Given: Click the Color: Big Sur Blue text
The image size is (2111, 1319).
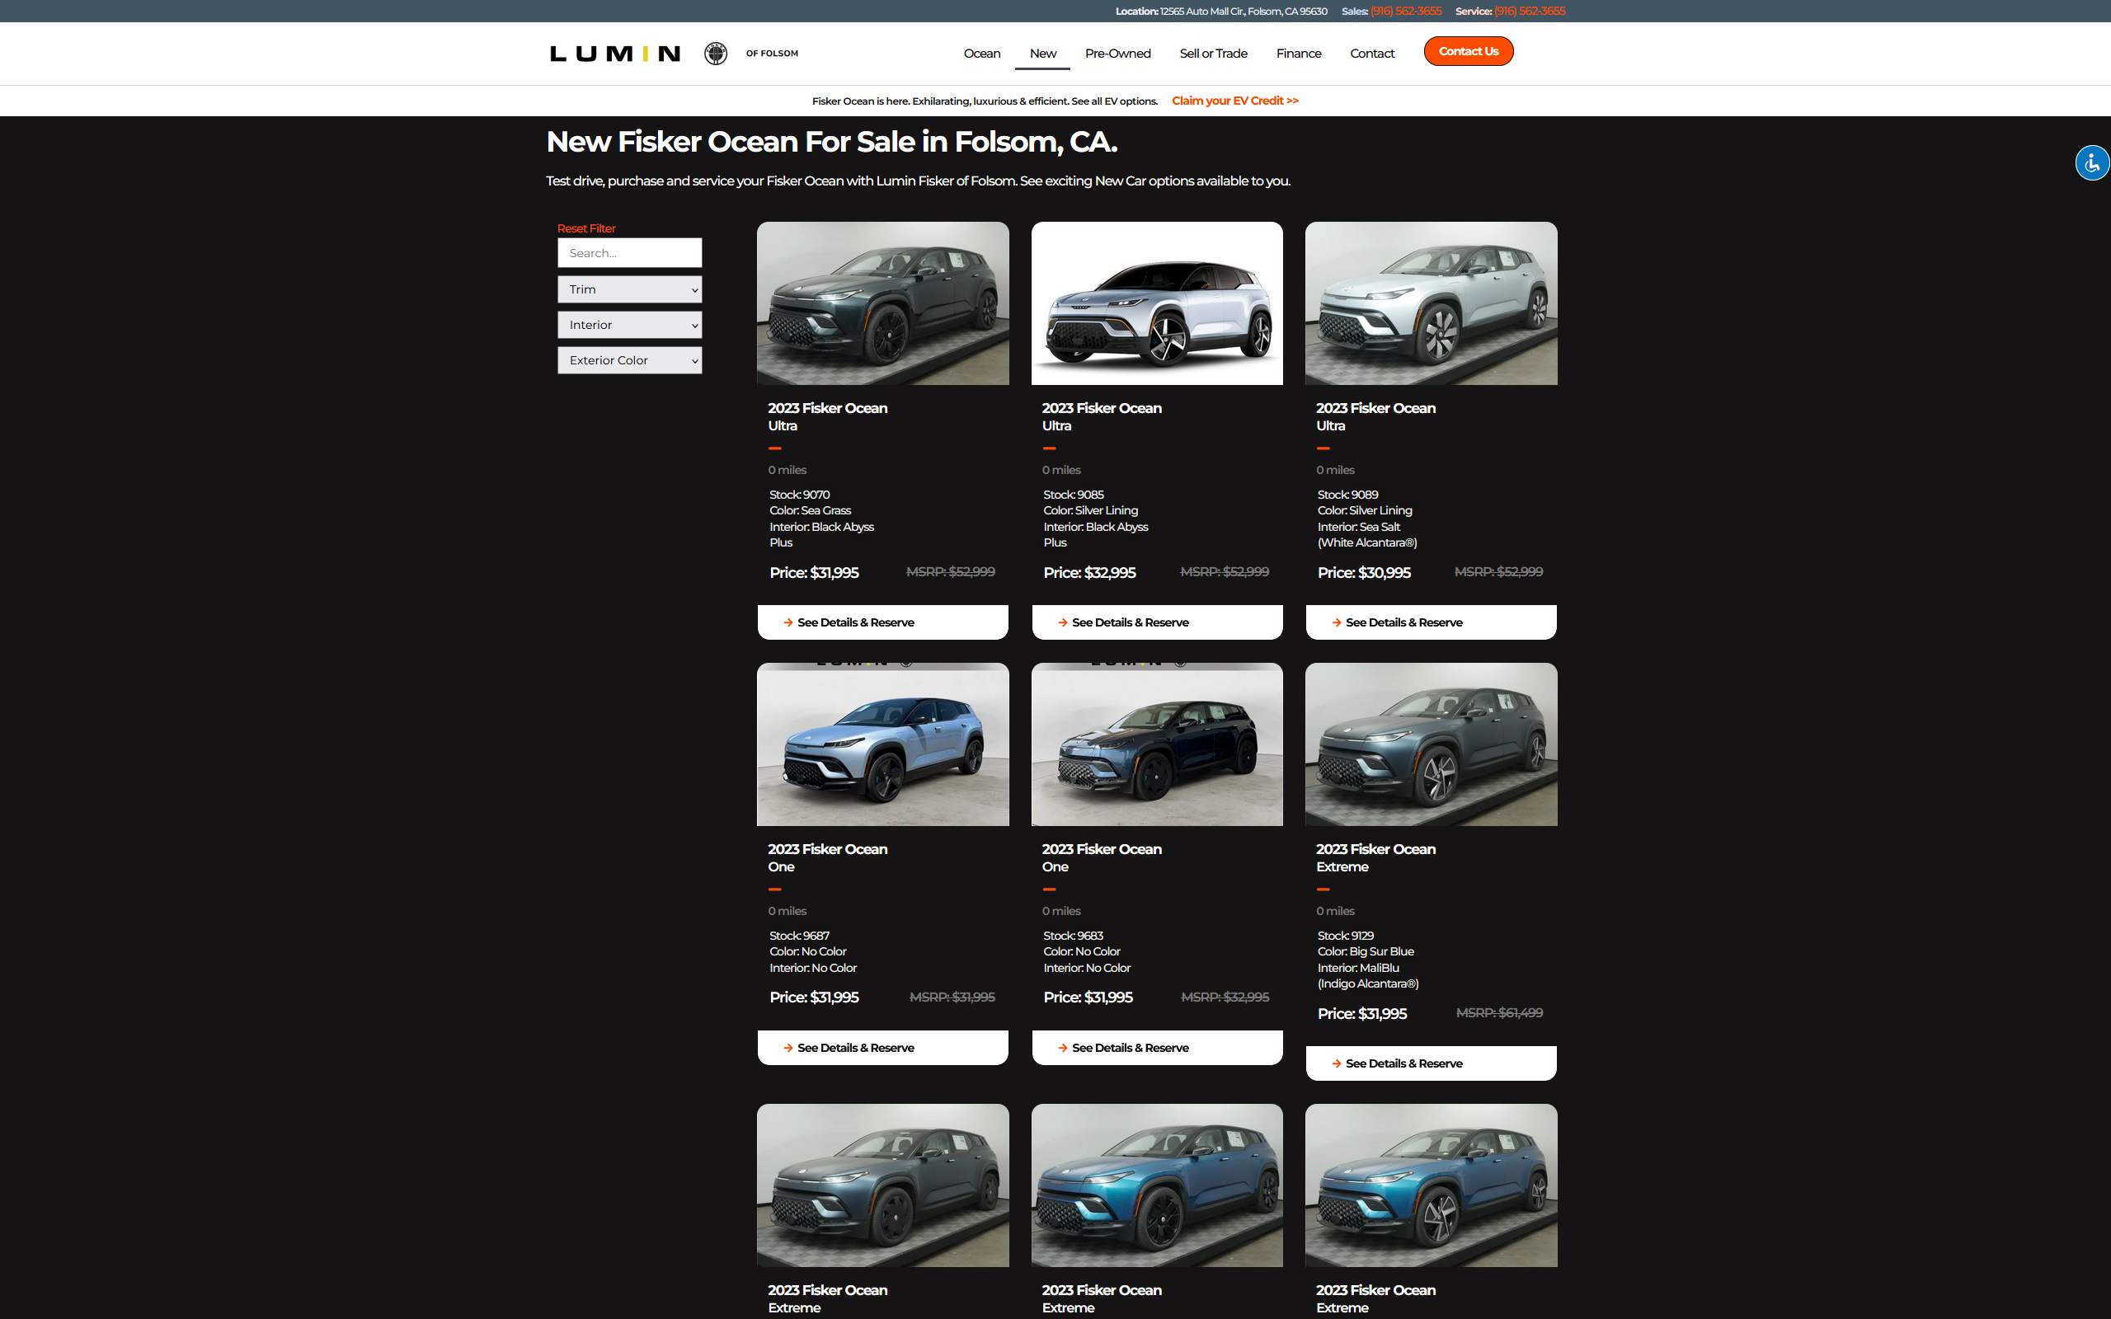Looking at the screenshot, I should 1366,951.
